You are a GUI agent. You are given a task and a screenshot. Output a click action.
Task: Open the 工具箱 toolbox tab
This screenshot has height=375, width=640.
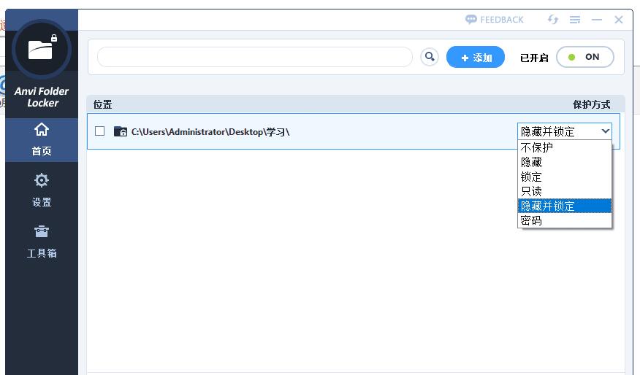point(41,241)
